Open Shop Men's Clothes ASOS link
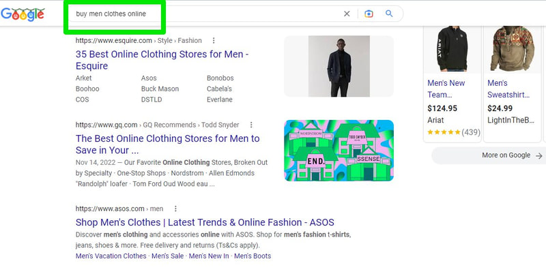This screenshot has width=546, height=272. point(205,222)
